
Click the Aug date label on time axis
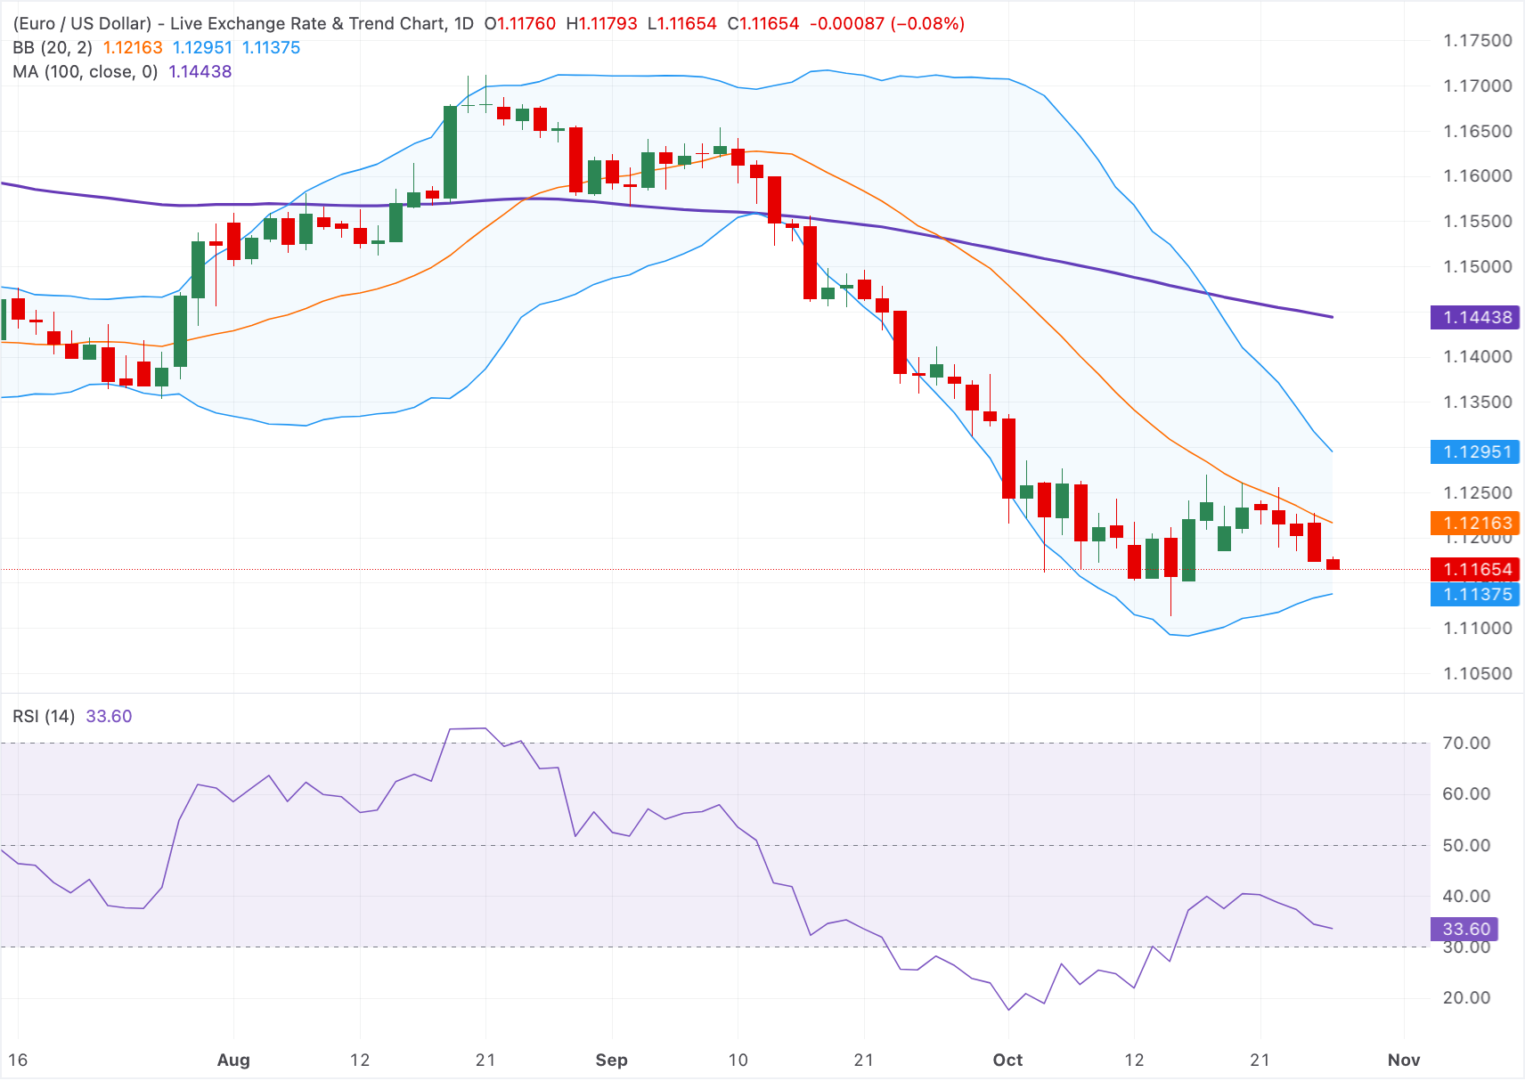click(x=233, y=1061)
